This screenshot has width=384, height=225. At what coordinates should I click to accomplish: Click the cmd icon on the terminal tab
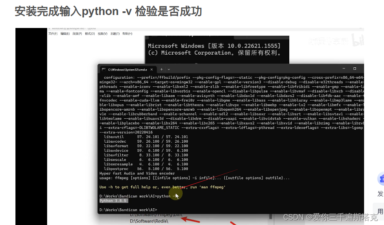click(104, 70)
